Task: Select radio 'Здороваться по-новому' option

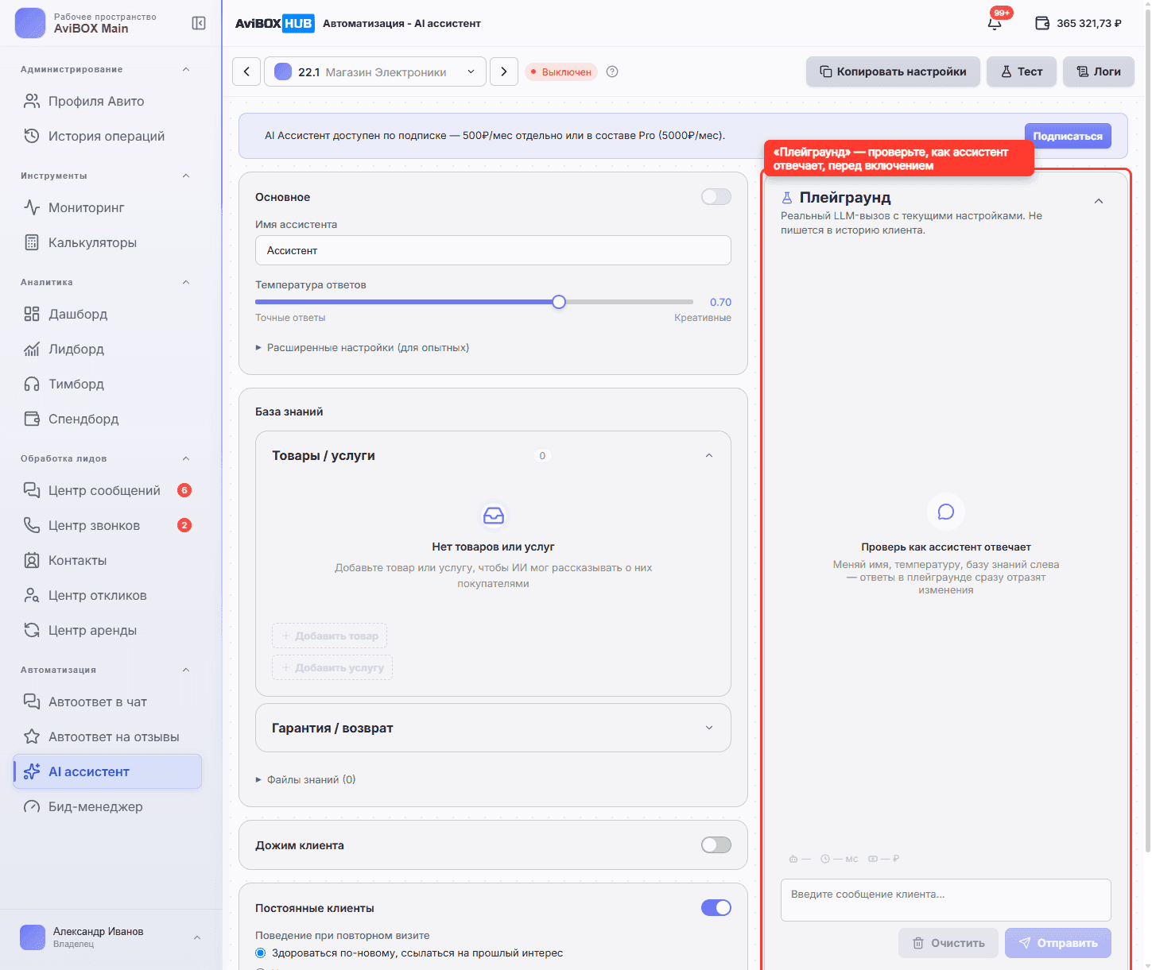Action: 260,953
